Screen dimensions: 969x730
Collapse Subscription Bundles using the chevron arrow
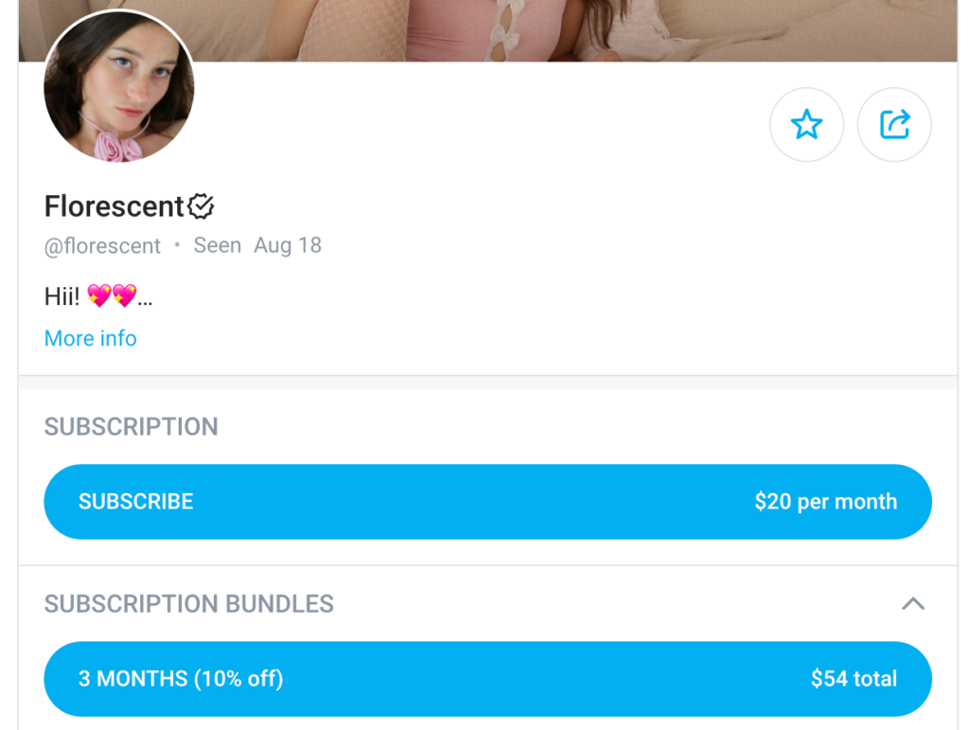(x=912, y=604)
